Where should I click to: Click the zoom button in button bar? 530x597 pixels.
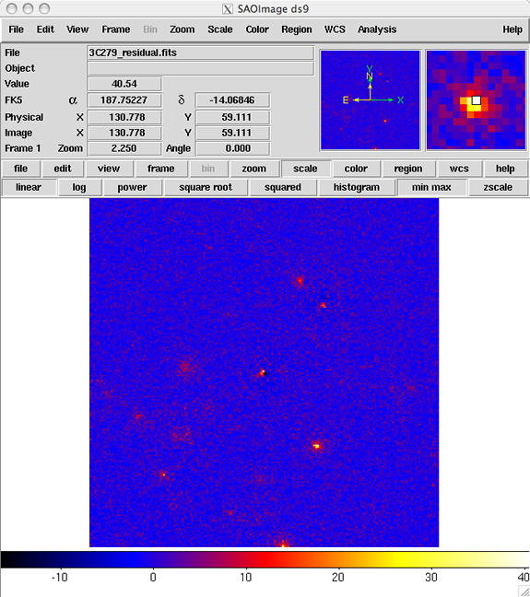pyautogui.click(x=253, y=169)
